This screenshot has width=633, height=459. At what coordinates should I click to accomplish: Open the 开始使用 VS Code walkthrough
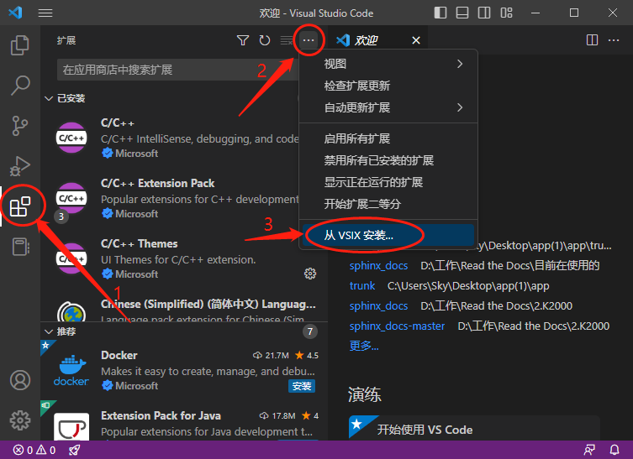tap(474, 430)
